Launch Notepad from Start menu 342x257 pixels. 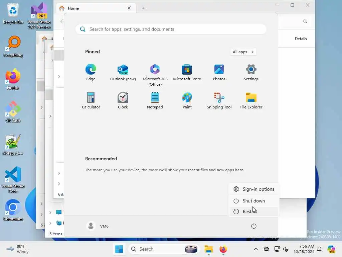pos(155,100)
